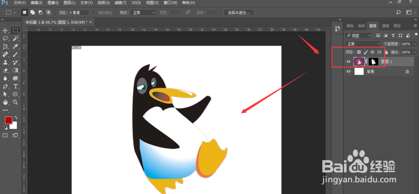Select the Horizontal Type tool
The height and width of the screenshot is (194, 419).
16,86
